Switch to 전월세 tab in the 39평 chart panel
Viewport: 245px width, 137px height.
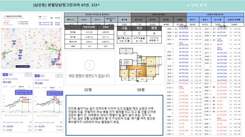pos(42,76)
